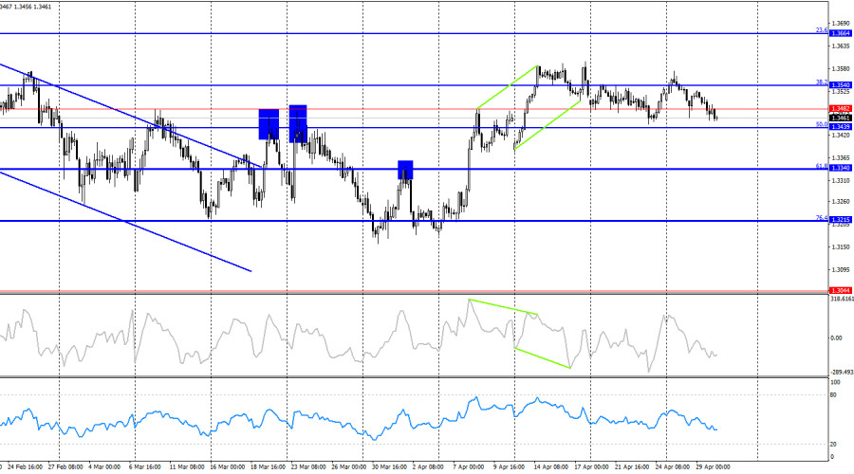
Task: Click the 1.3540 blue price label
Action: point(841,85)
